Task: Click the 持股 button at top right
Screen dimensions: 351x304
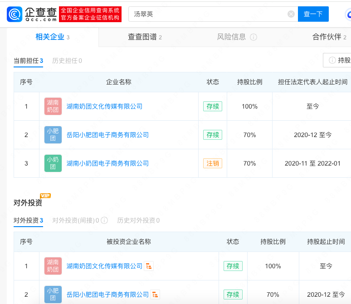Action: pos(337,60)
